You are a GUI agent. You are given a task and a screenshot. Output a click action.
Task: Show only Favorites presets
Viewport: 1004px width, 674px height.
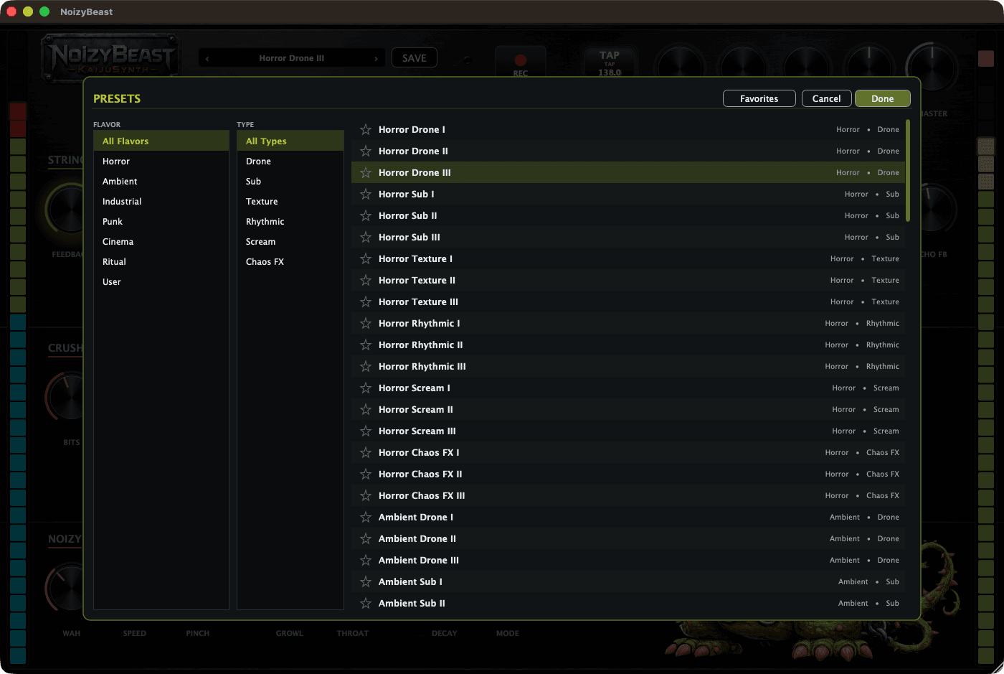pyautogui.click(x=759, y=98)
